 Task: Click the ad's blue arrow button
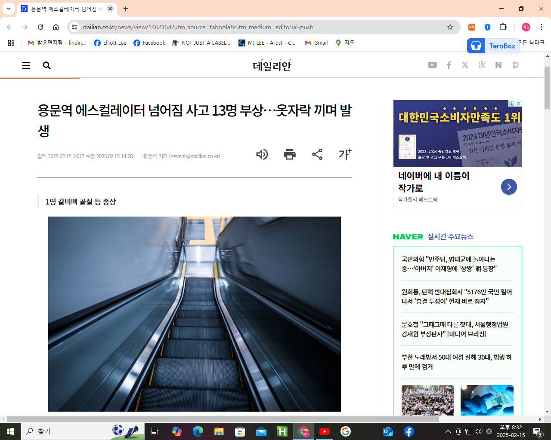tap(509, 186)
